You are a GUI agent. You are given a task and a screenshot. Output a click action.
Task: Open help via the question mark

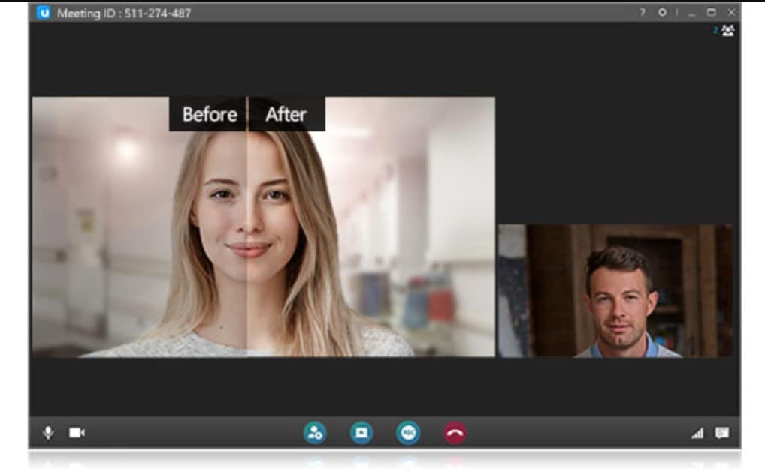642,12
